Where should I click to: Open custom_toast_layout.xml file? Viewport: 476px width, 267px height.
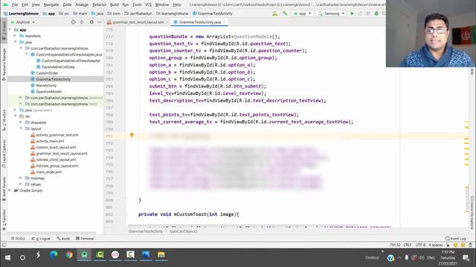(56, 147)
